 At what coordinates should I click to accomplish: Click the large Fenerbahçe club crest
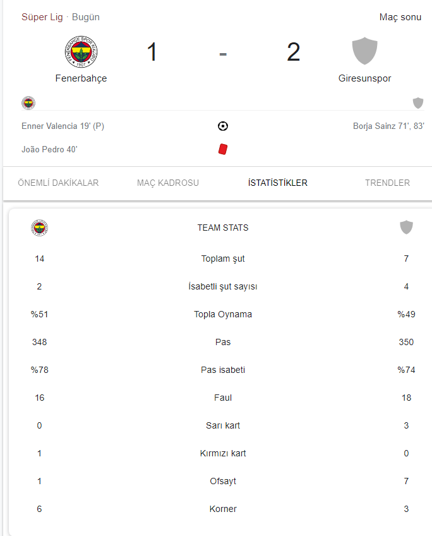81,52
